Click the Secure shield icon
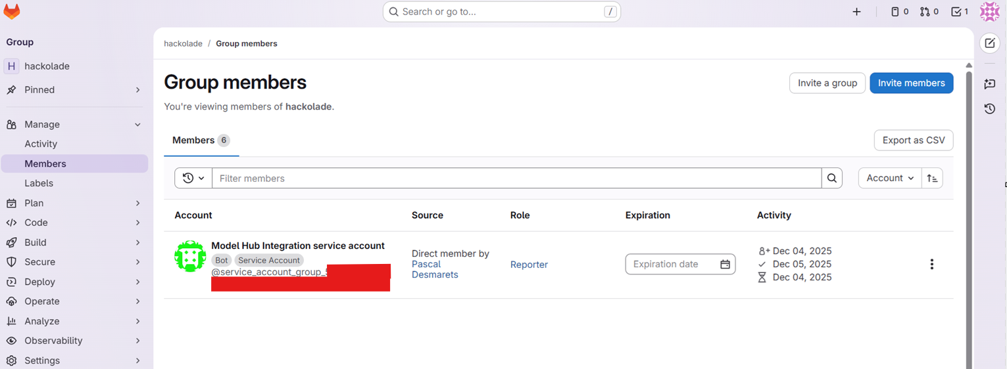The height and width of the screenshot is (369, 1007). [x=11, y=262]
